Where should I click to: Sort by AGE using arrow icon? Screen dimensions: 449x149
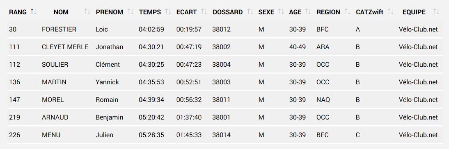tap(308, 12)
